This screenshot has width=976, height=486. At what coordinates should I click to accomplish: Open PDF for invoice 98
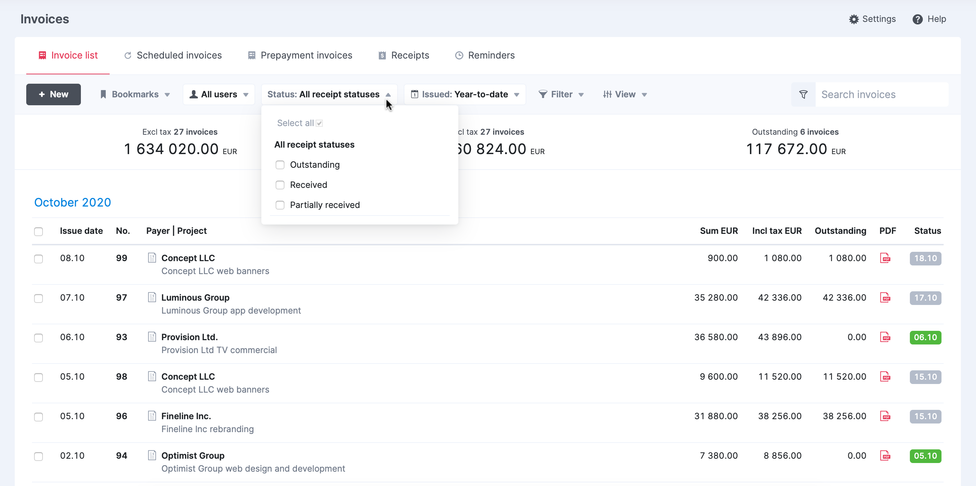(885, 376)
